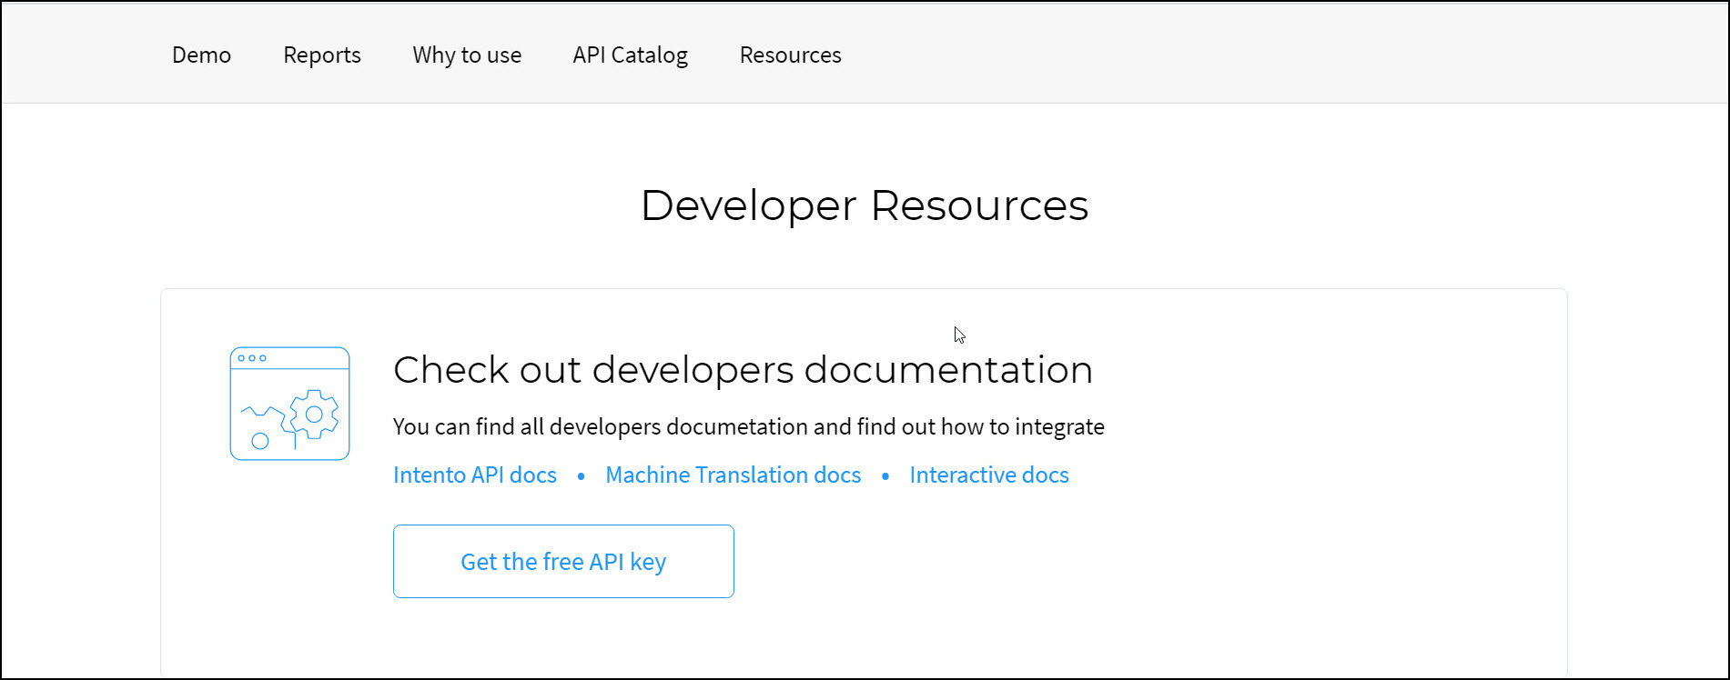Image resolution: width=1730 pixels, height=680 pixels.
Task: Go to the Reports section
Action: 321,55
